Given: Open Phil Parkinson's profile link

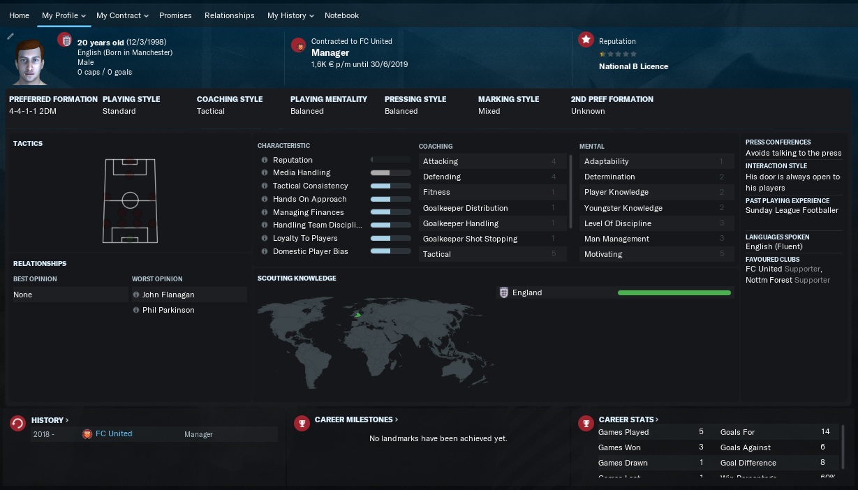Looking at the screenshot, I should point(168,311).
